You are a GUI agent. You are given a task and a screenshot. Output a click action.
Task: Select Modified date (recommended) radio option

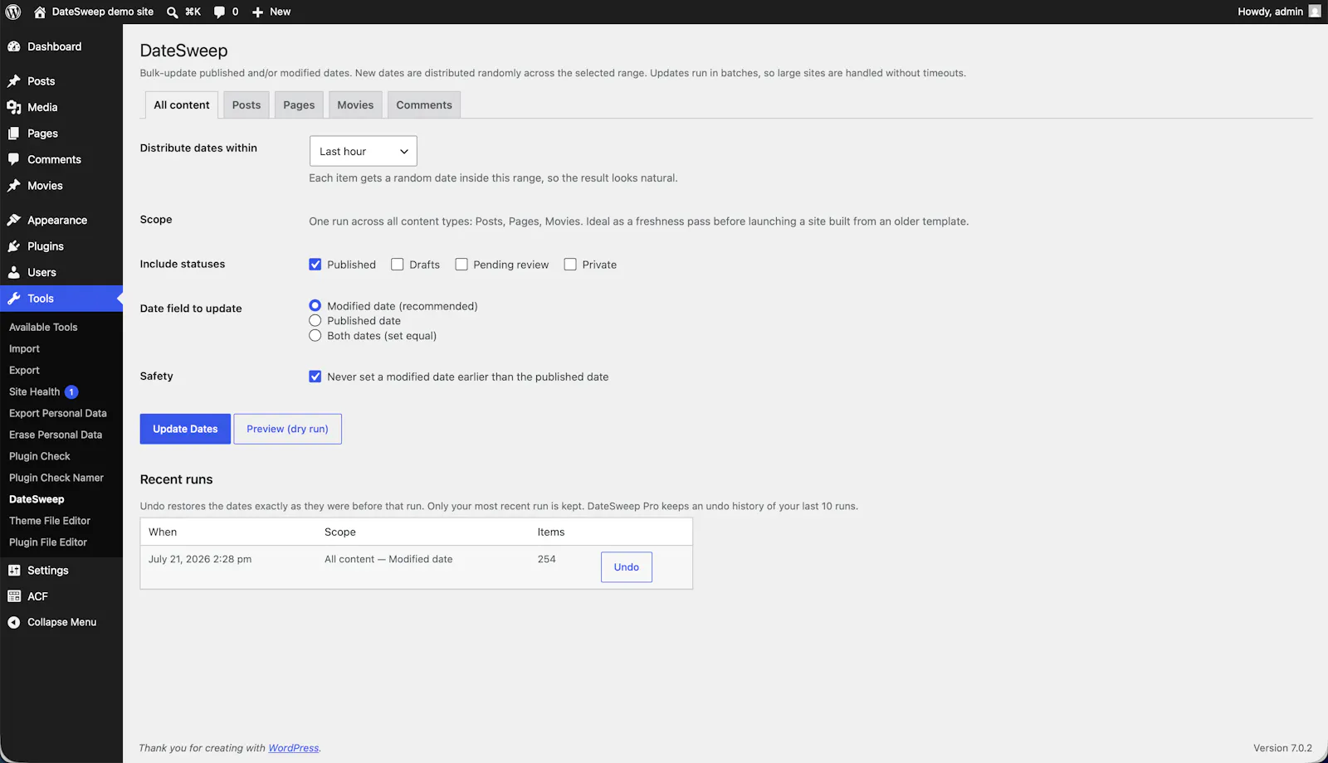point(315,306)
